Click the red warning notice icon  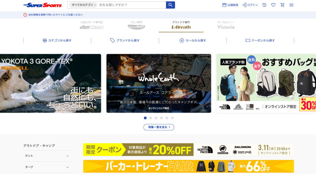tap(25, 15)
